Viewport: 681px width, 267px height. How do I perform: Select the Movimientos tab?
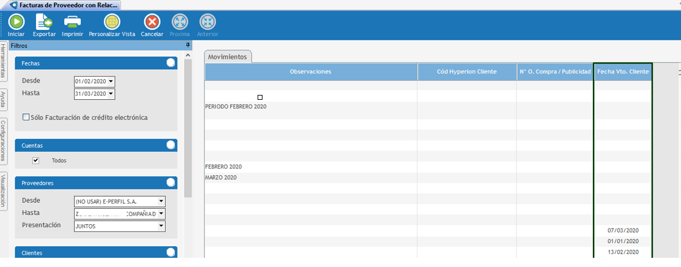click(x=228, y=57)
